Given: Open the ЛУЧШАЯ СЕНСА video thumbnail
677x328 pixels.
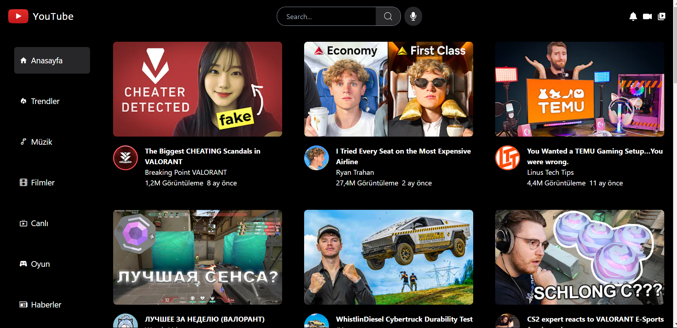Looking at the screenshot, I should pyautogui.click(x=197, y=257).
